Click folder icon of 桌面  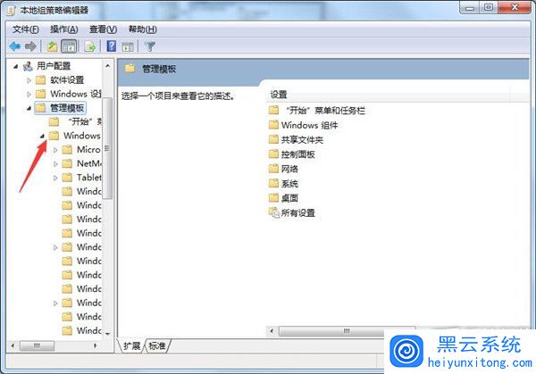tap(274, 198)
